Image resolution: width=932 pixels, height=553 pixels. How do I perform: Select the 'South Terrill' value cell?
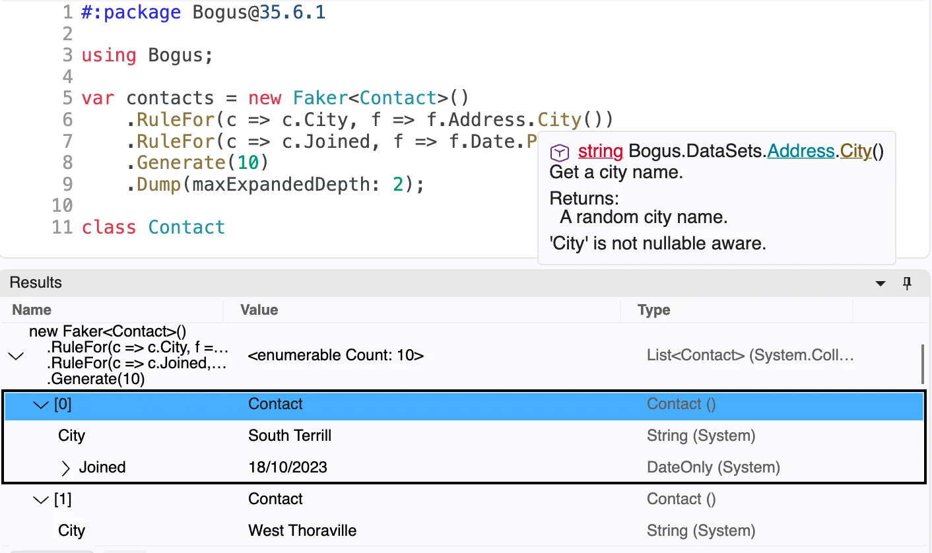click(290, 436)
